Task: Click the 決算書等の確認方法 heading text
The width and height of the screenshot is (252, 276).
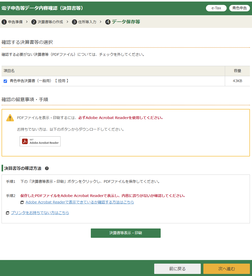Action: click(23, 168)
